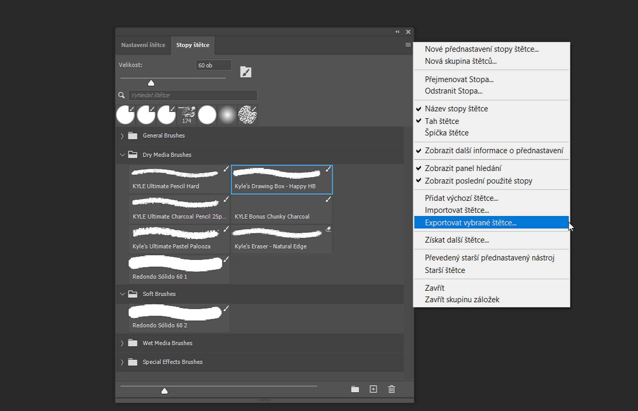Choose Odstranit Stopa menu item
This screenshot has height=411, width=638.
tap(491, 91)
